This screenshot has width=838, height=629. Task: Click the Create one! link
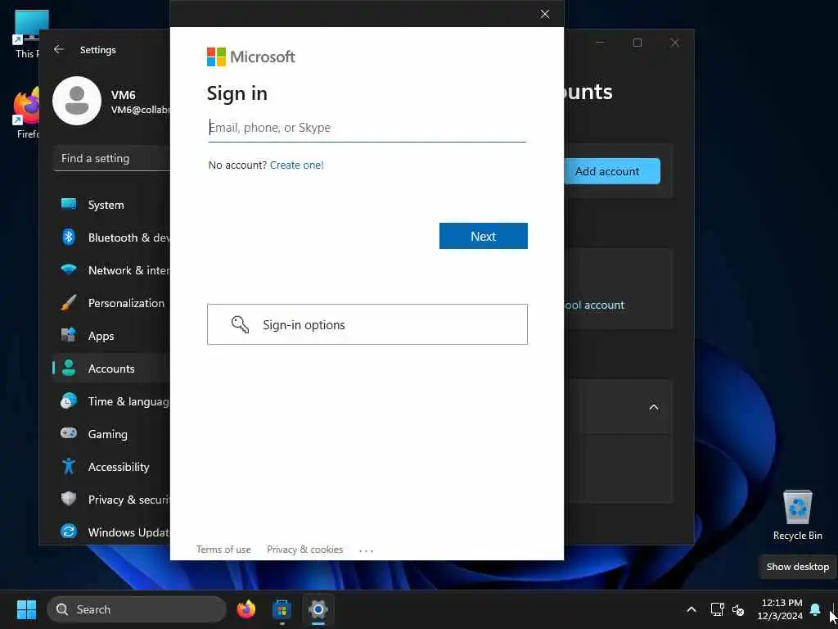click(296, 165)
